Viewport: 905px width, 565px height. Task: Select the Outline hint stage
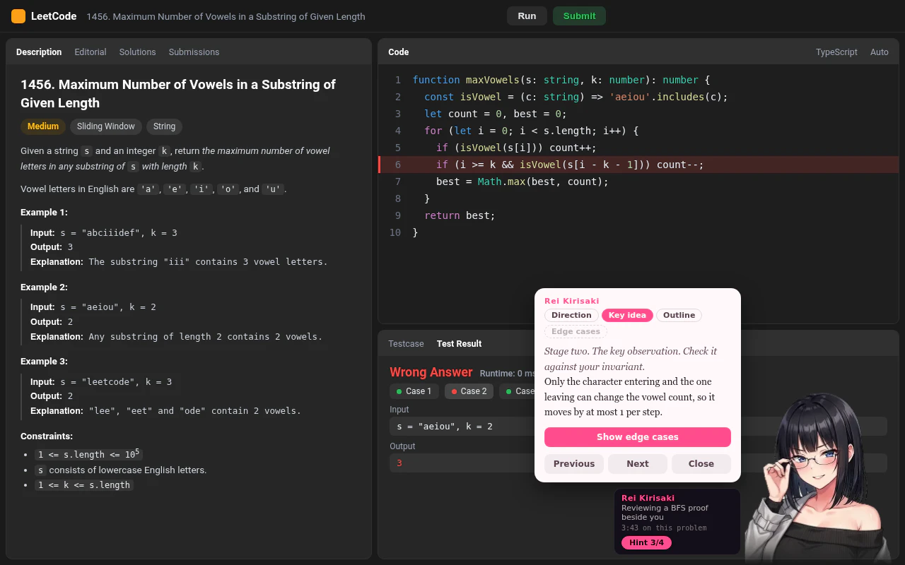(679, 316)
